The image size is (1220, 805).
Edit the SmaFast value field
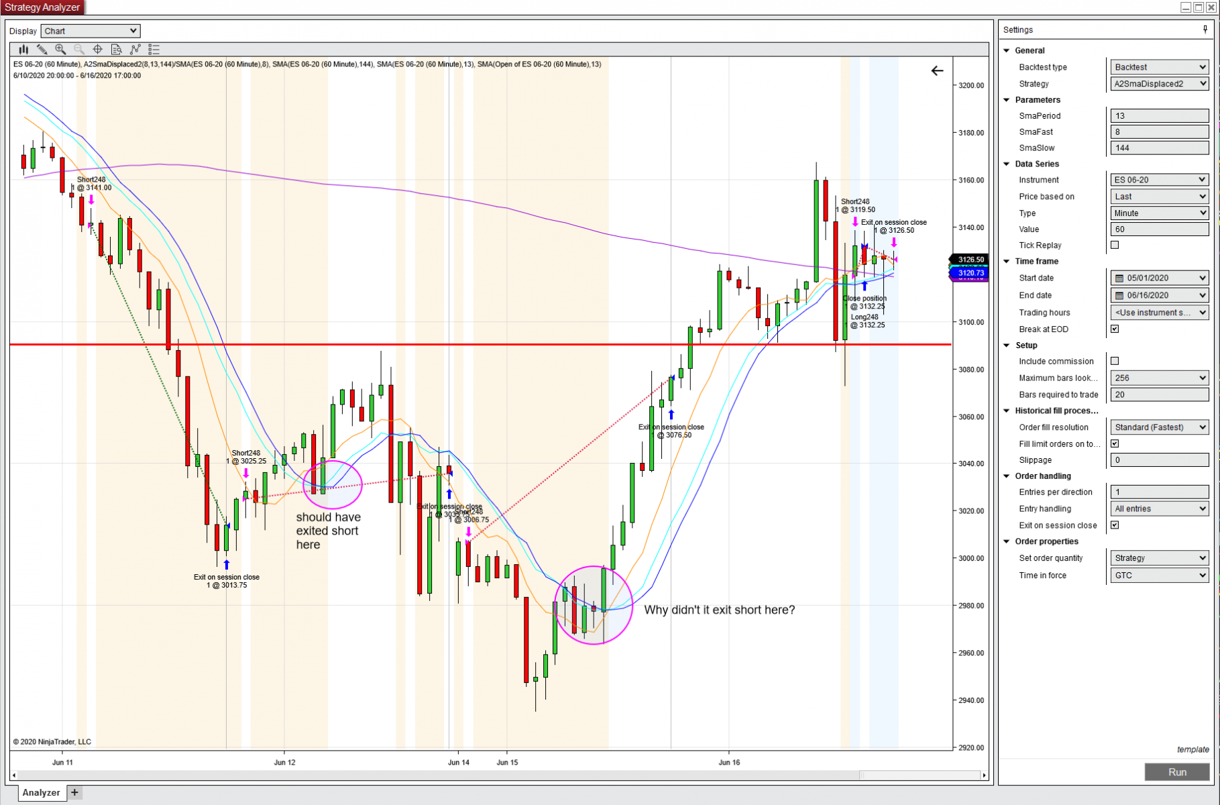[x=1160, y=132]
